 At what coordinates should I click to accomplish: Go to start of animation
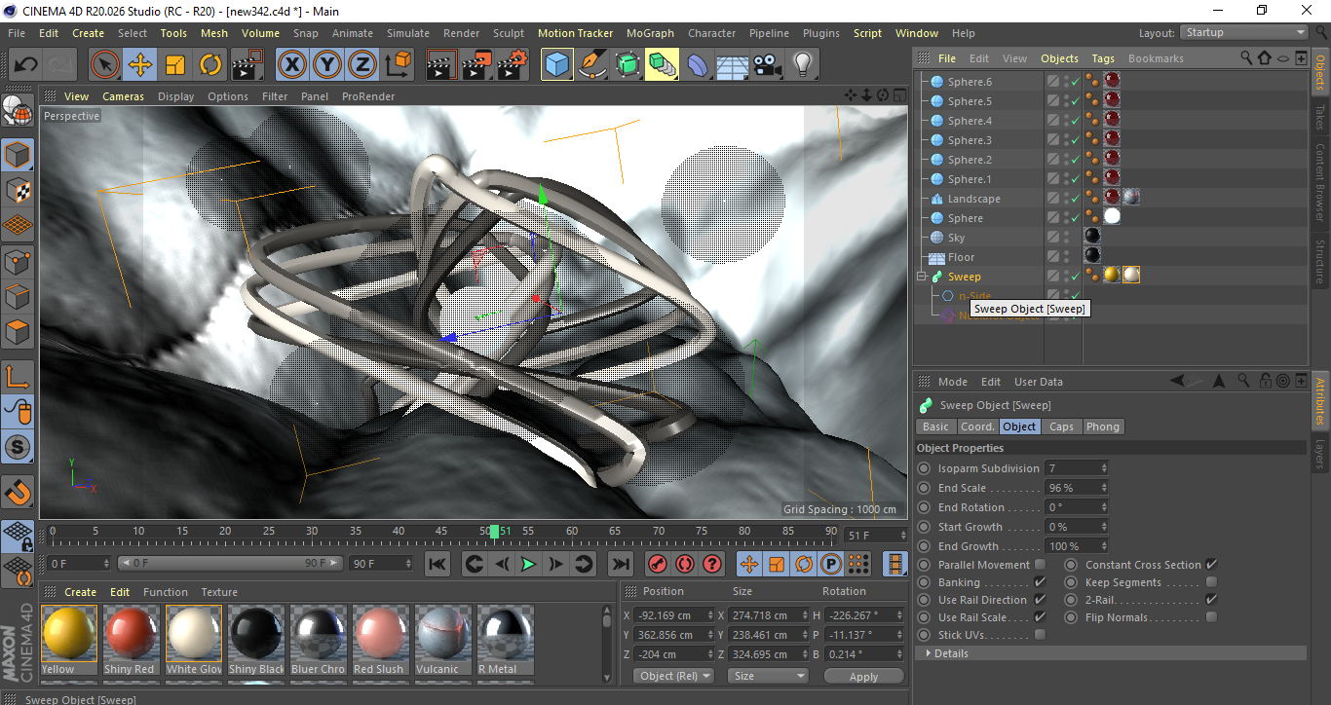437,564
